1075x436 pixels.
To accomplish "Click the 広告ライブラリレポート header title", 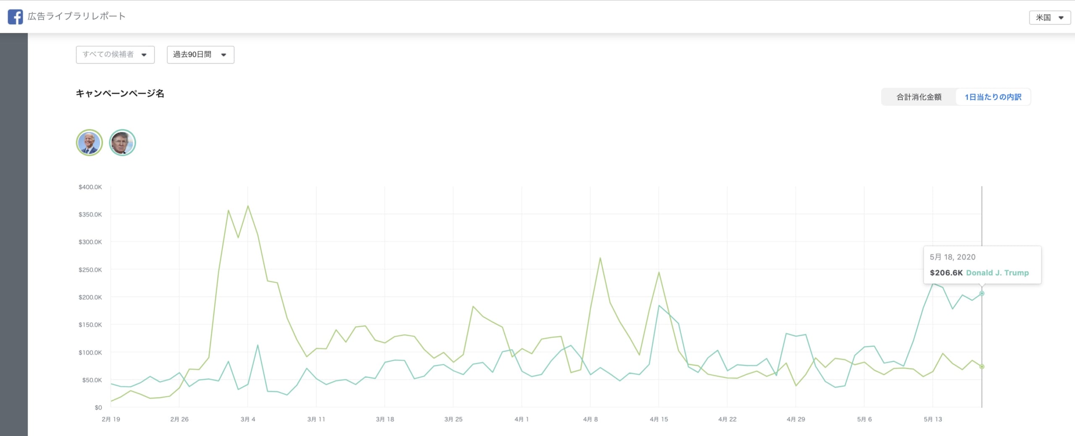I will pos(76,16).
